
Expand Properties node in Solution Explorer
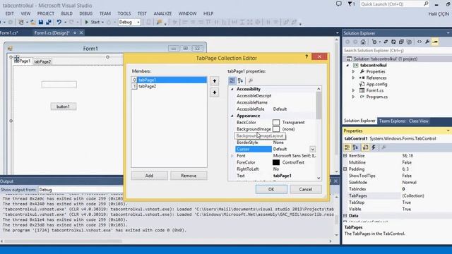tap(353, 71)
